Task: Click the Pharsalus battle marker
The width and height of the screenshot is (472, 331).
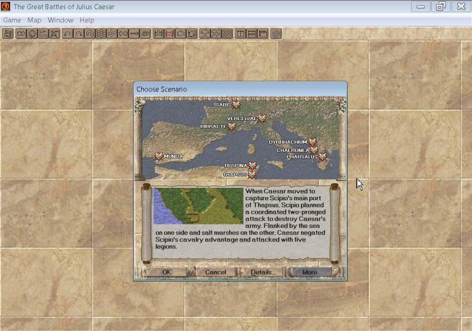Action: point(323,157)
